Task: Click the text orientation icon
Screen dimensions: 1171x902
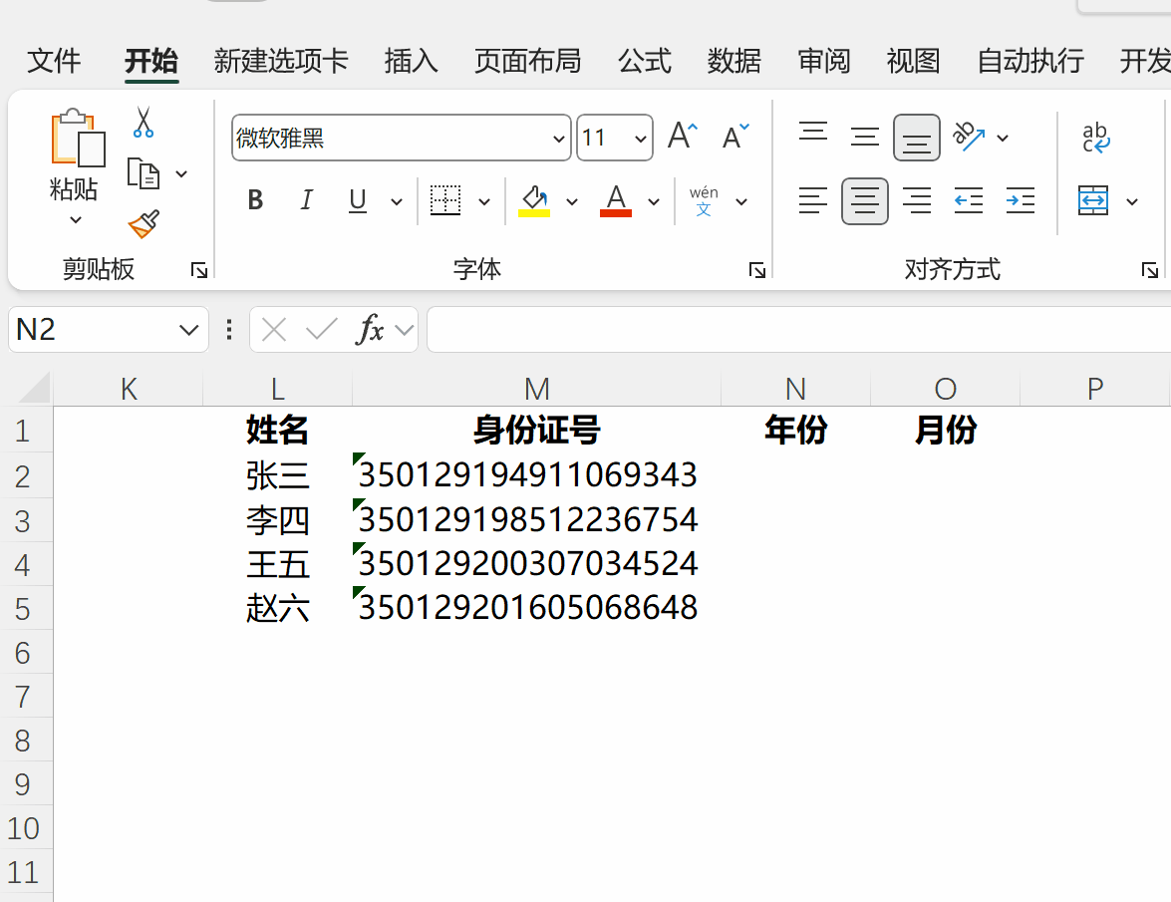Action: (969, 137)
